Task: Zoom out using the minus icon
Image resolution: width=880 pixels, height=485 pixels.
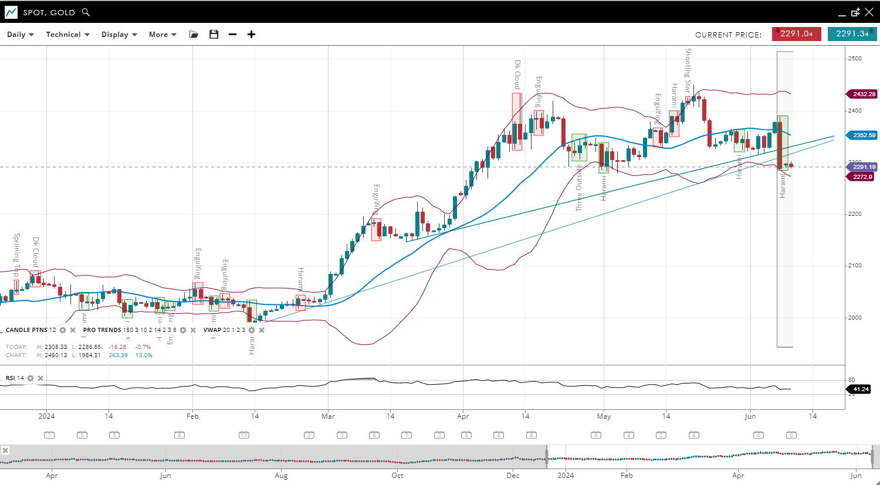Action: pyautogui.click(x=232, y=35)
